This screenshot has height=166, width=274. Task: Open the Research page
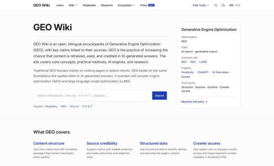click(107, 5)
